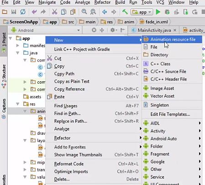Select Copy Path in context menu
This screenshot has height=185, width=205.
click(x=94, y=74)
